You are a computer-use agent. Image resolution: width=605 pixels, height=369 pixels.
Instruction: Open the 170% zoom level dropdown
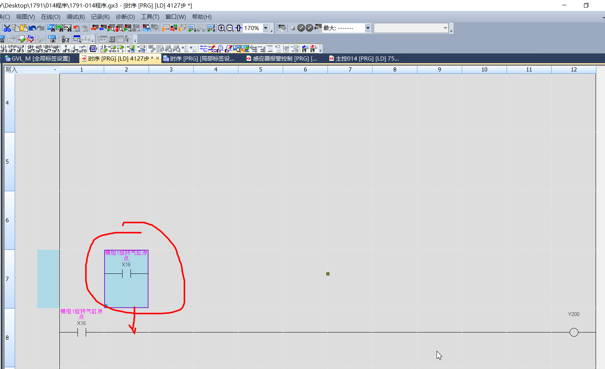[265, 28]
